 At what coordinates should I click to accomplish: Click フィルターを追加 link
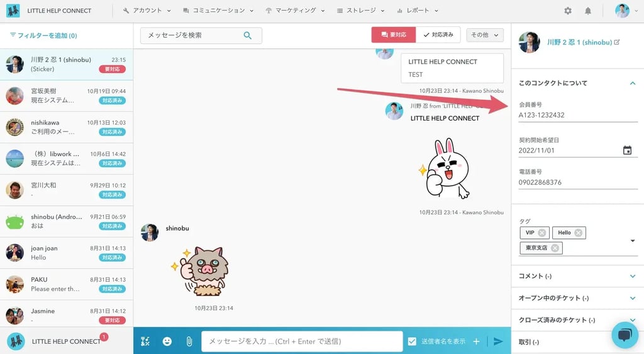tap(43, 36)
